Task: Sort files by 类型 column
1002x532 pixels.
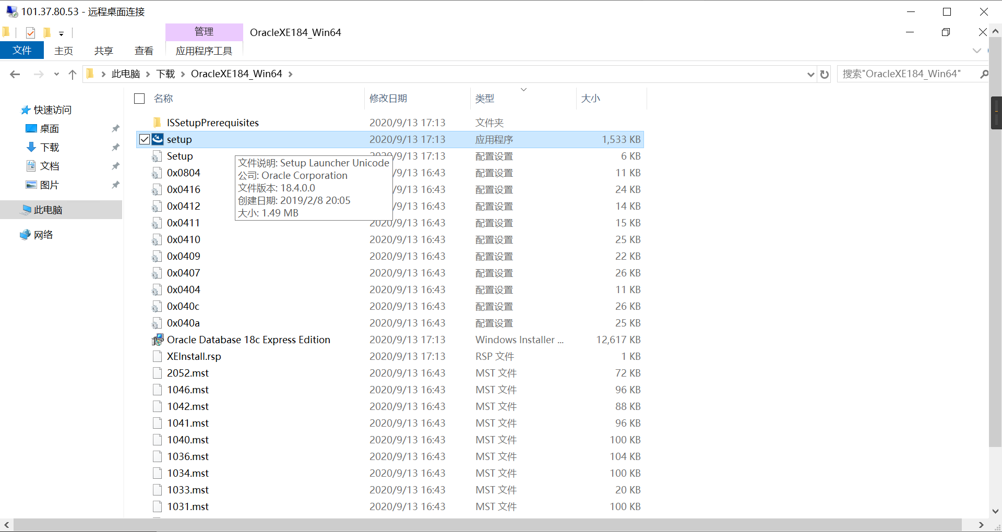Action: (x=485, y=99)
